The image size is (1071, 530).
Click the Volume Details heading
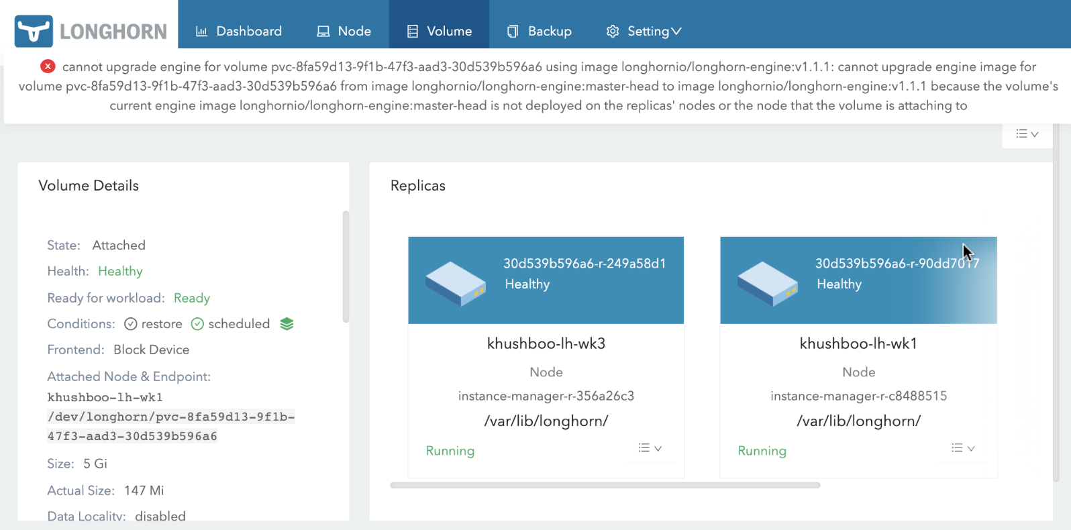89,186
